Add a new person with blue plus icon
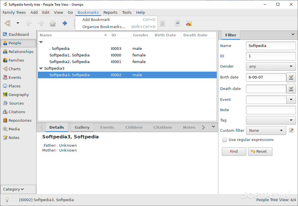Screen dimensions: 298x206 point(65,23)
